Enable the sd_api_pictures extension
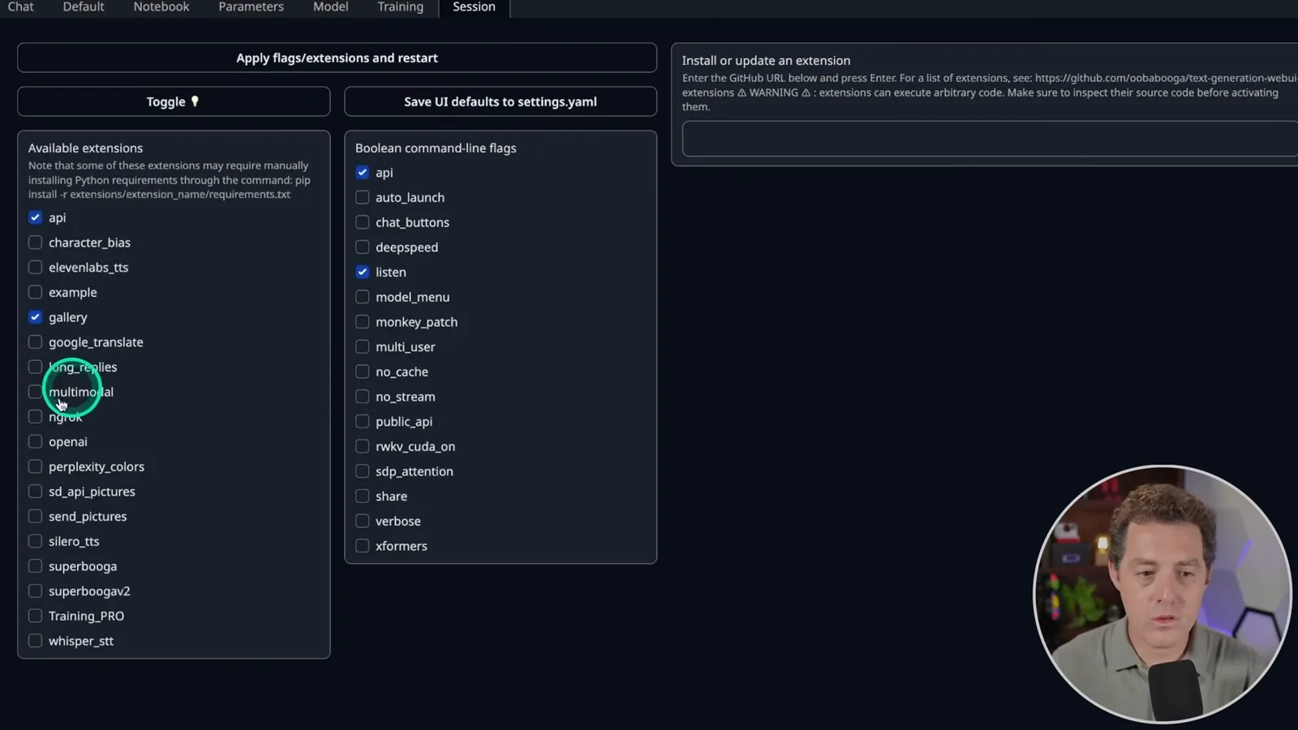Screen dimensions: 1298x730 [35, 492]
